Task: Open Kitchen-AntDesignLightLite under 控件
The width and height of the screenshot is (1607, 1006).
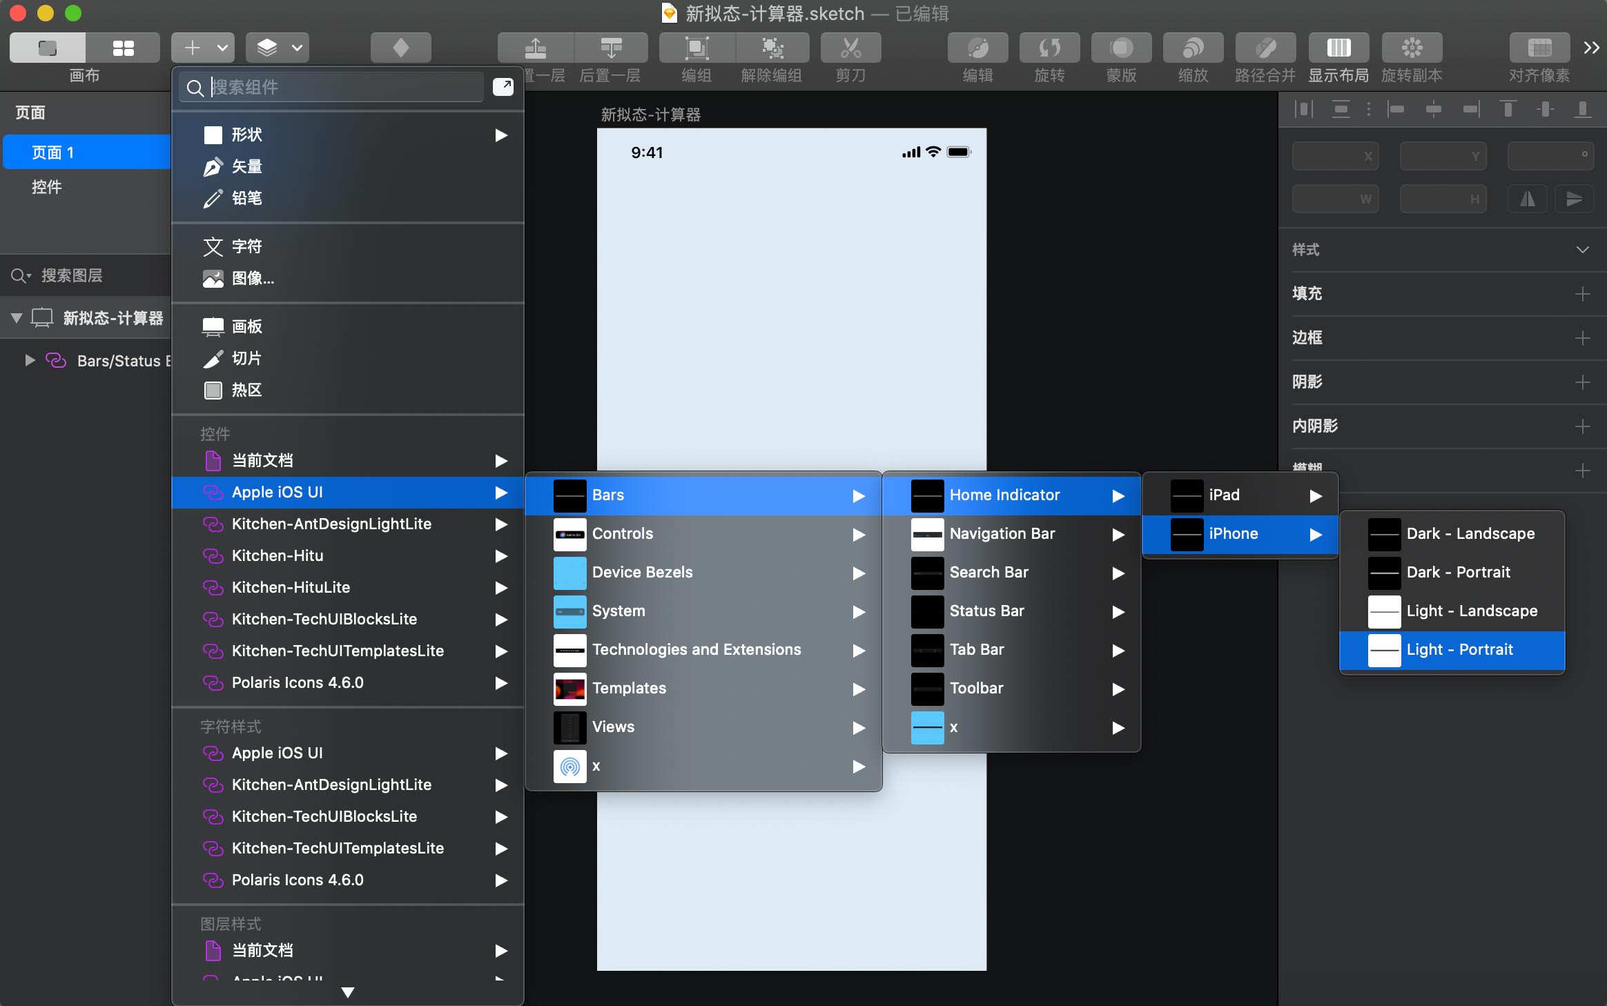Action: (348, 524)
